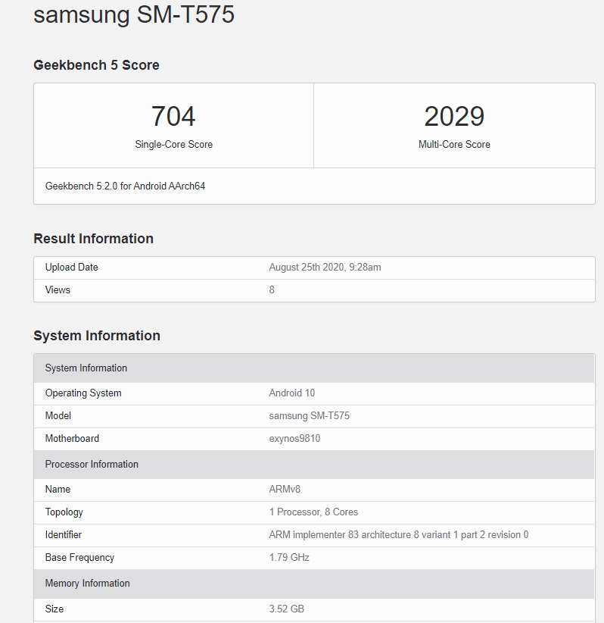
Task: Click the Geekbench 5.2.0 for Android AArch64 text
Action: (x=125, y=186)
